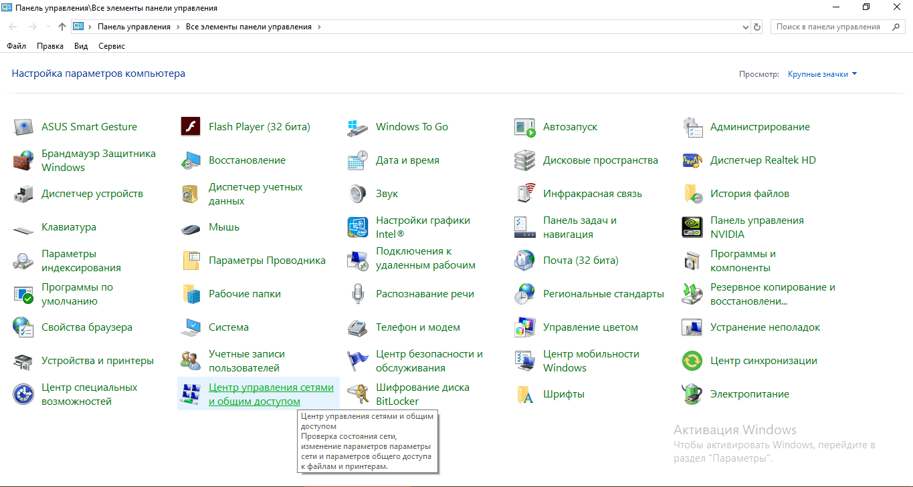Open the Flash Player (32 бита) icon

[191, 127]
